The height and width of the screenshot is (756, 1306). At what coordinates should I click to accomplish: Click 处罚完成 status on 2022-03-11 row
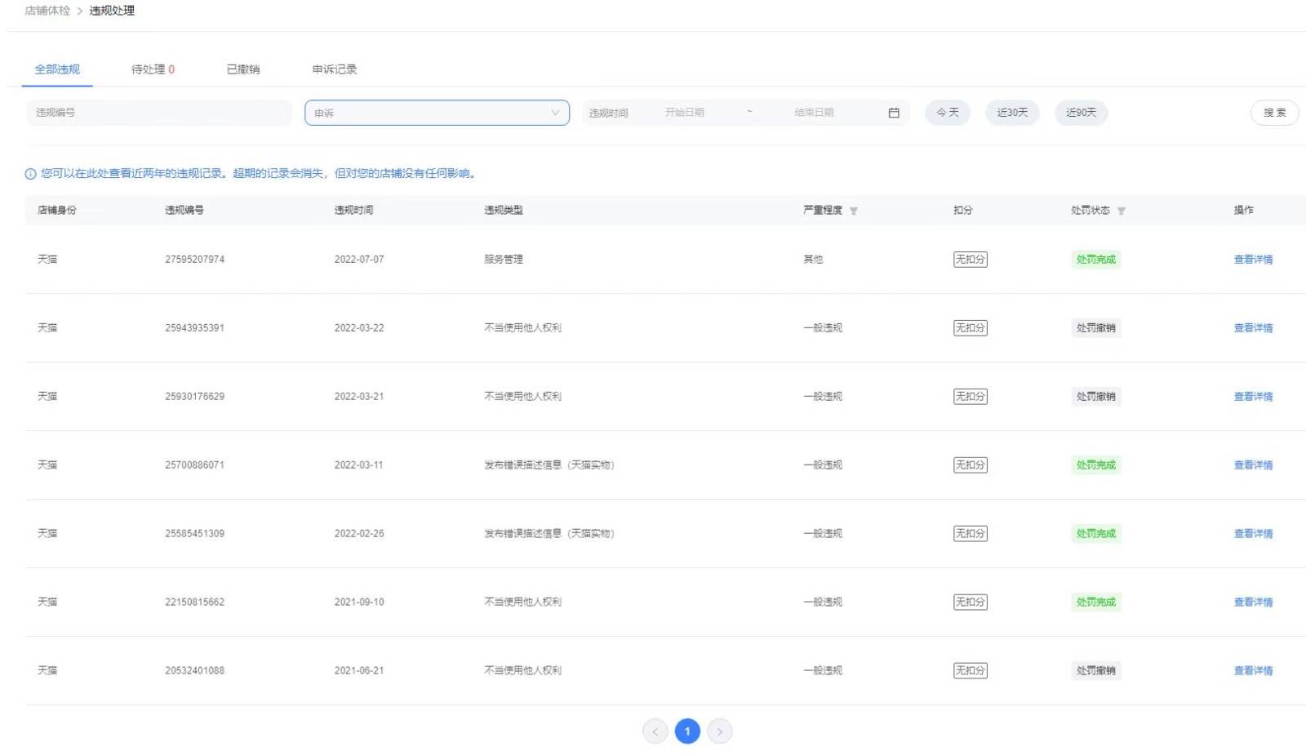[1095, 465]
